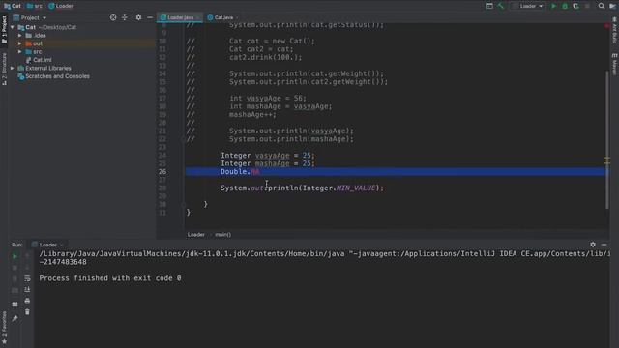The height and width of the screenshot is (348, 619).
Task: Click the Debug bug icon in toolbar
Action: [x=565, y=6]
